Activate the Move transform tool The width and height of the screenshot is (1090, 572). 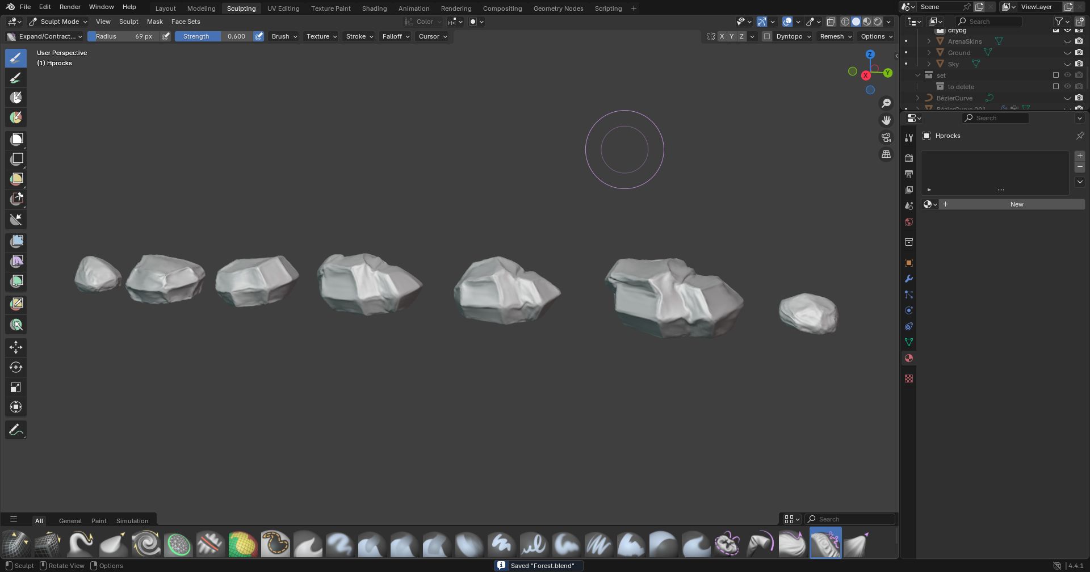(x=16, y=347)
